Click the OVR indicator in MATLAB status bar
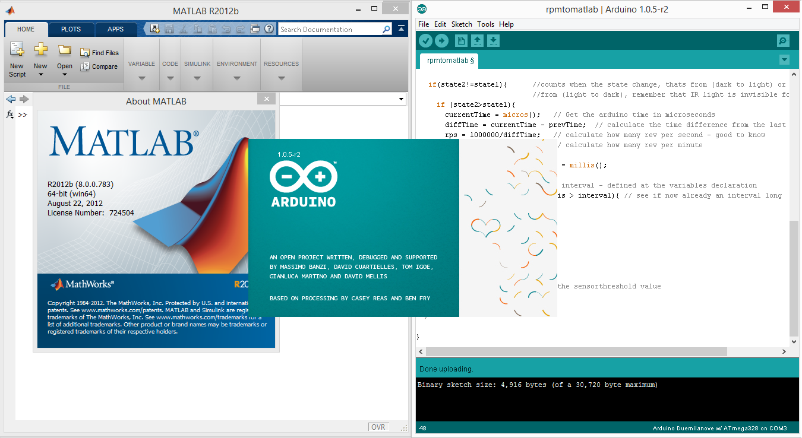The width and height of the screenshot is (802, 438). pos(378,427)
